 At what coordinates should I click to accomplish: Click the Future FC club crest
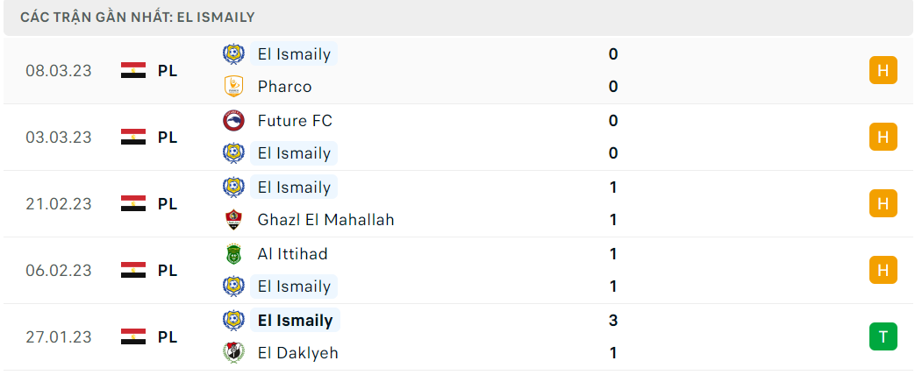coord(233,121)
